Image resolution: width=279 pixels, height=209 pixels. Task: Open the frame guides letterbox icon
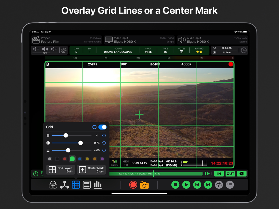tap(87, 185)
